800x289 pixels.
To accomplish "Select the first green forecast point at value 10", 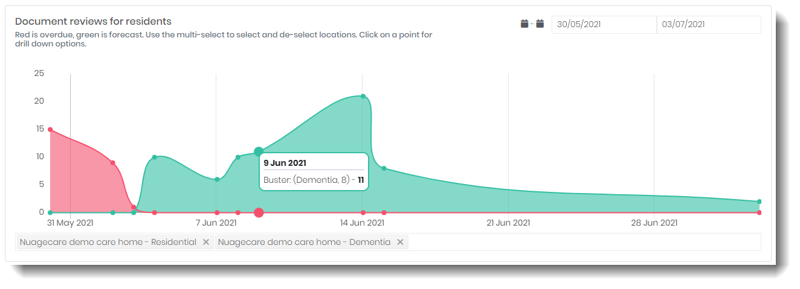I will (x=155, y=157).
